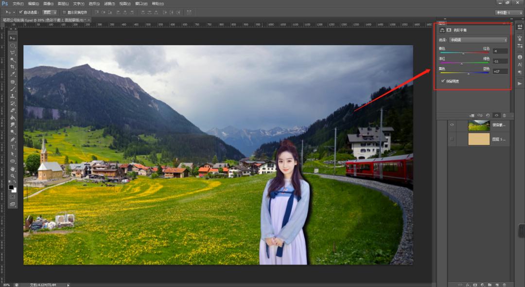Image resolution: width=525 pixels, height=287 pixels.
Task: Open the Window menu
Action: point(141,4)
